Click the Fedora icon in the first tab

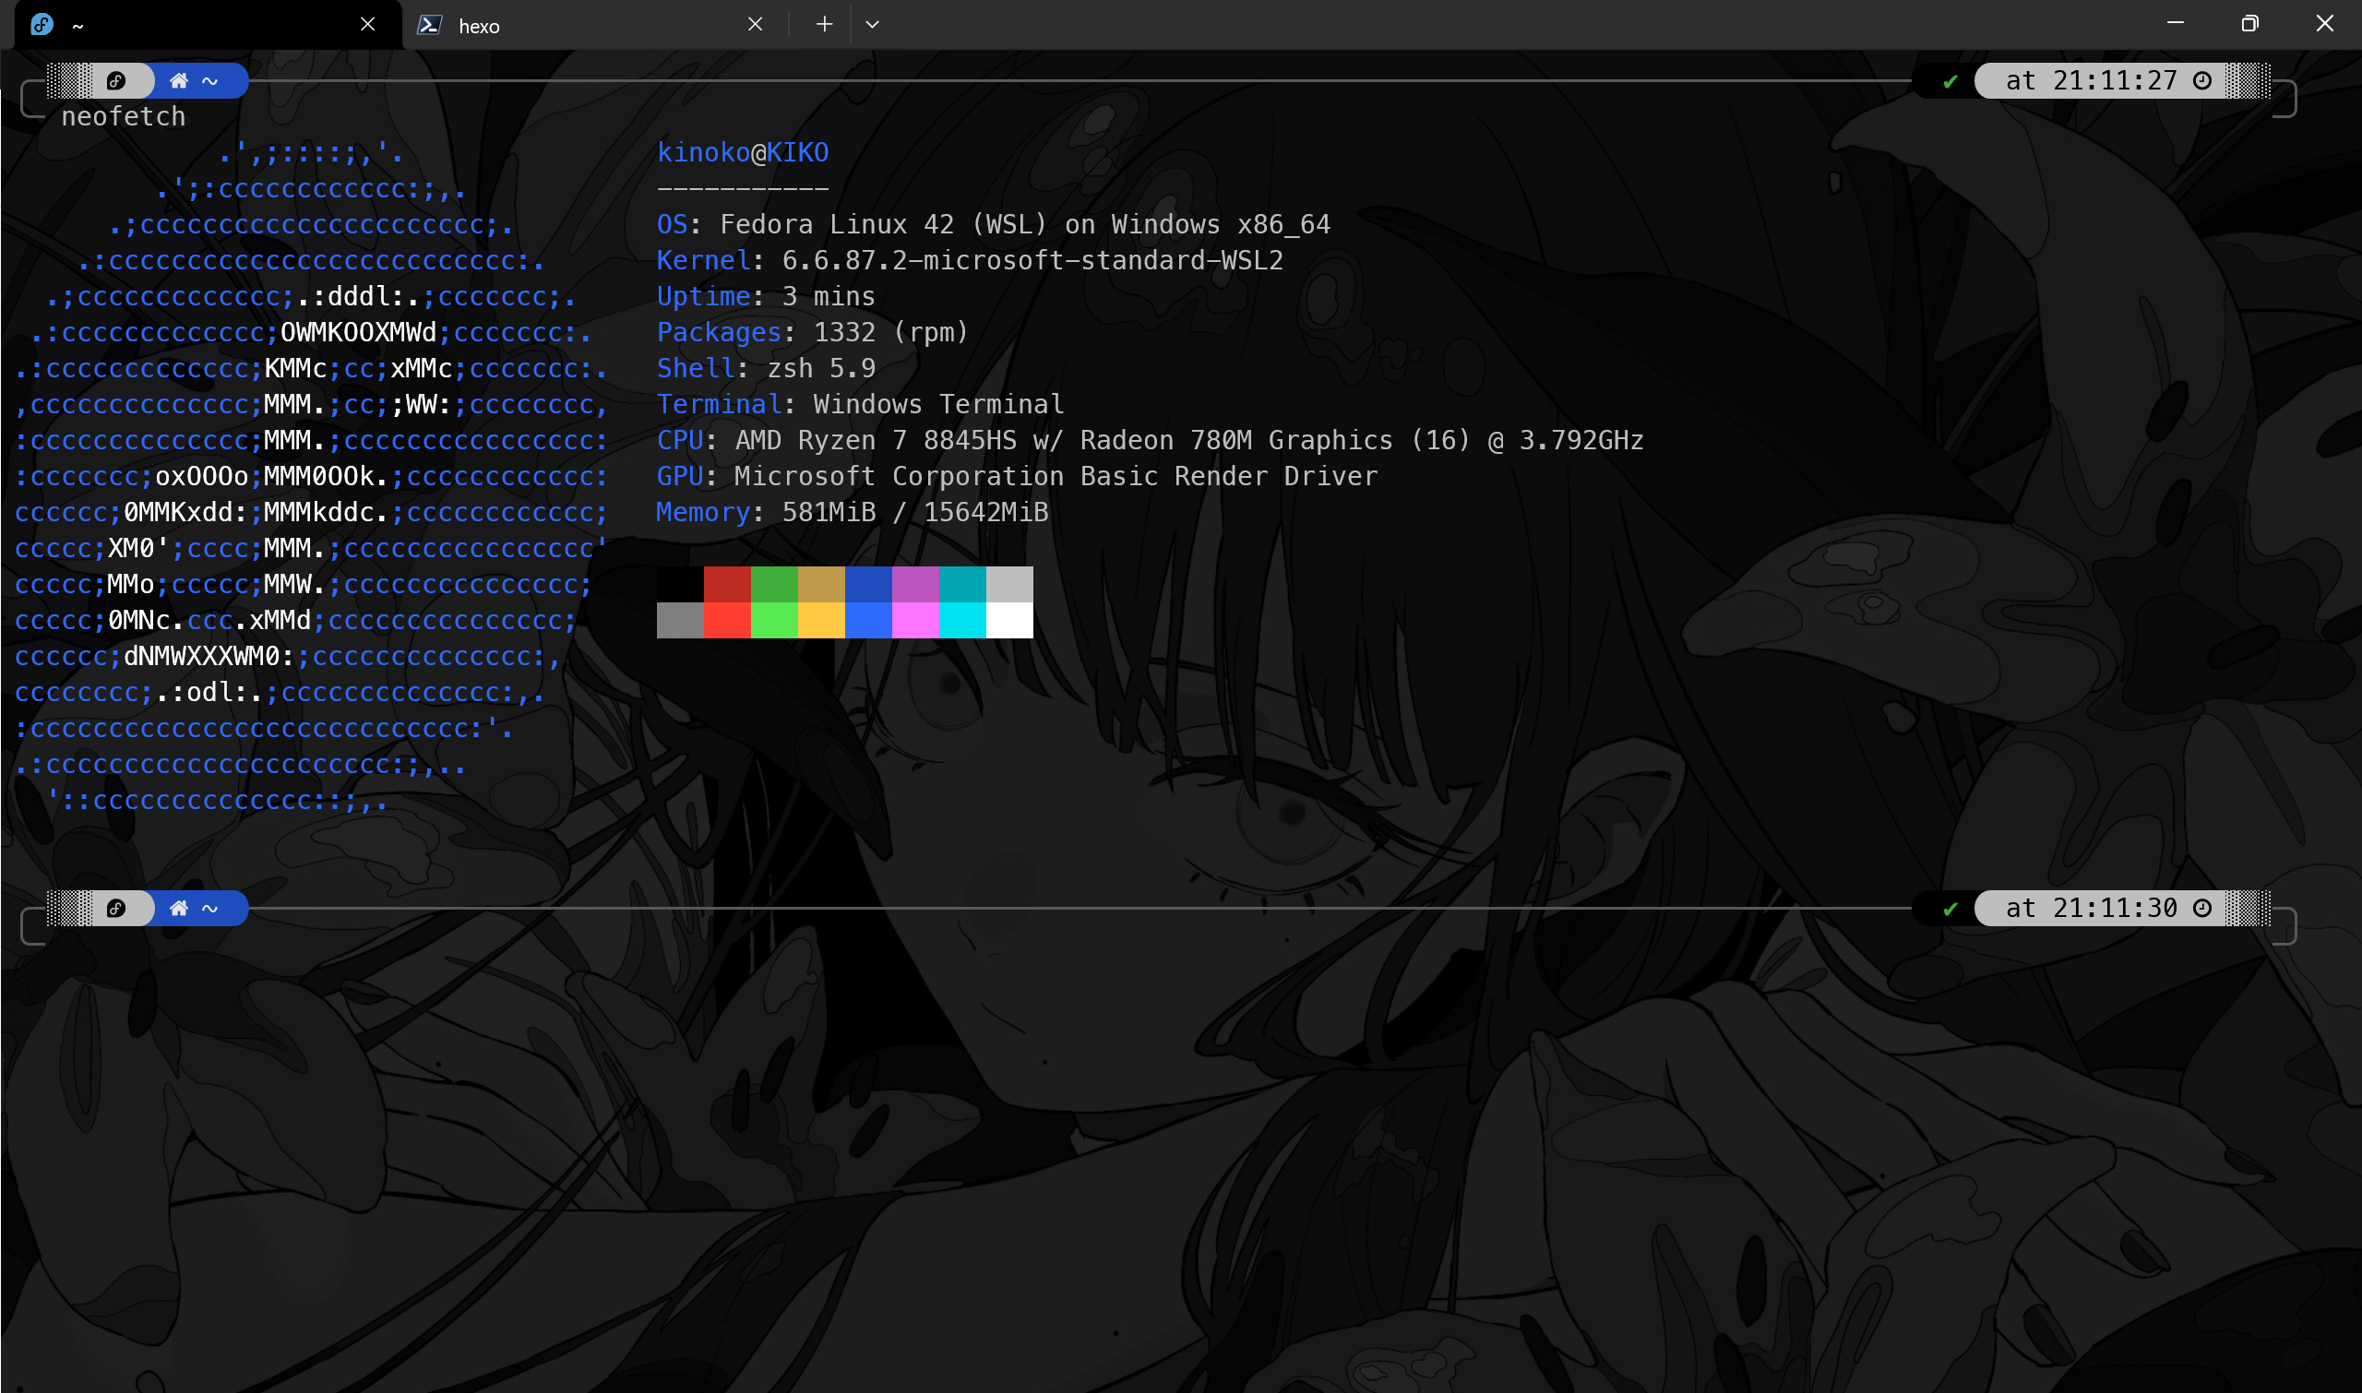(x=42, y=24)
